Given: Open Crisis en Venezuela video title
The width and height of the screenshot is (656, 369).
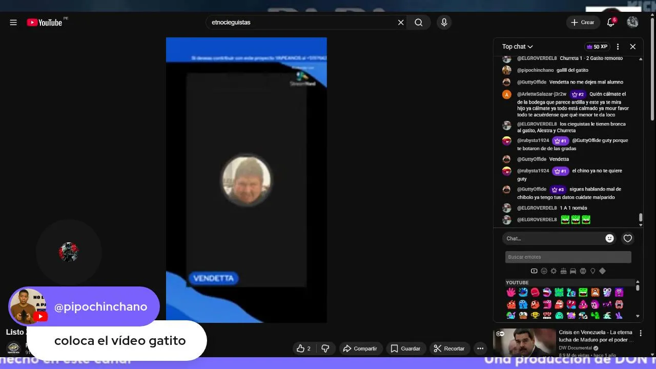Looking at the screenshot, I should tap(596, 336).
